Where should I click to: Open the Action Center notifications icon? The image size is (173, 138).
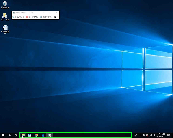(168, 135)
